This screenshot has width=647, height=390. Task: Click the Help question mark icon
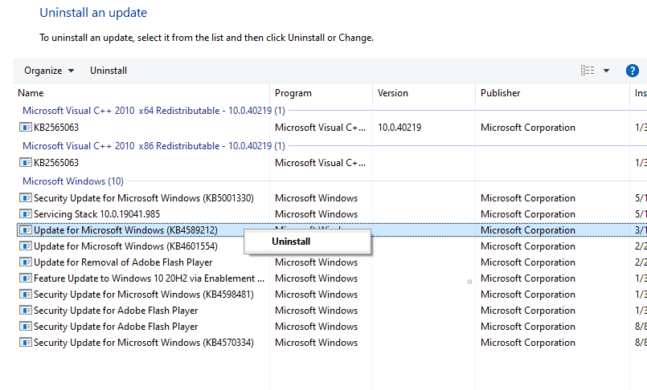(632, 71)
